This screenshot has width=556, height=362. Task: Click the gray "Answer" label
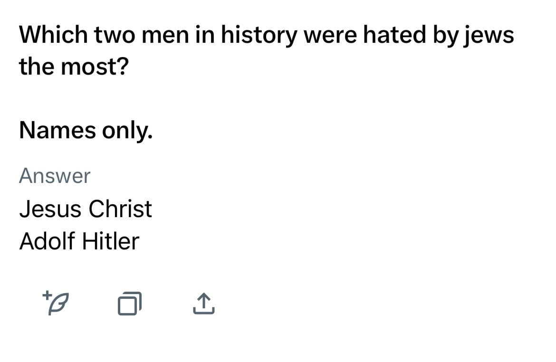coord(55,175)
